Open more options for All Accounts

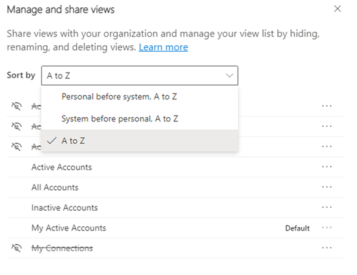325,187
